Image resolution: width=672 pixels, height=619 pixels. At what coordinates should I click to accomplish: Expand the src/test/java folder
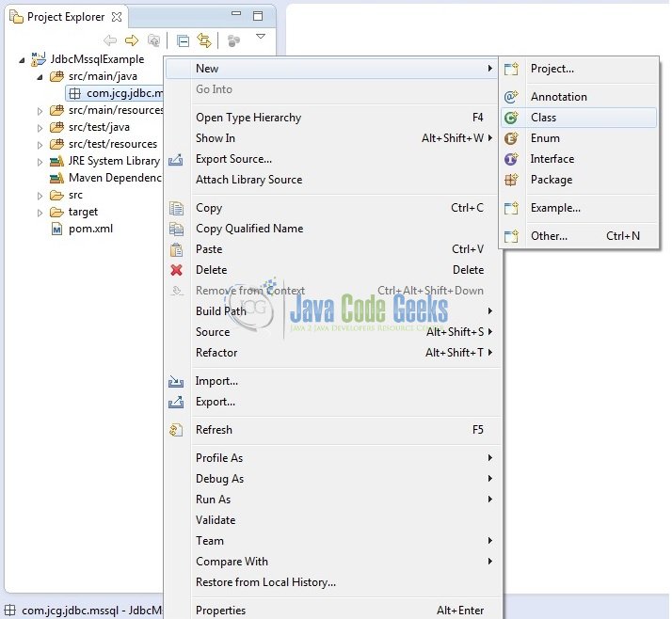tap(40, 128)
